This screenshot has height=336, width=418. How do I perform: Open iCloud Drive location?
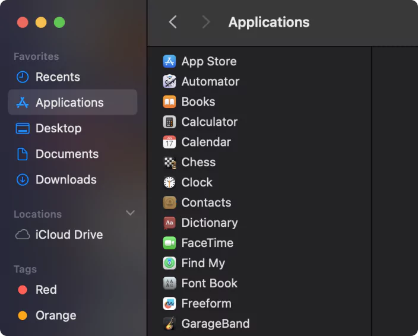[x=72, y=234]
